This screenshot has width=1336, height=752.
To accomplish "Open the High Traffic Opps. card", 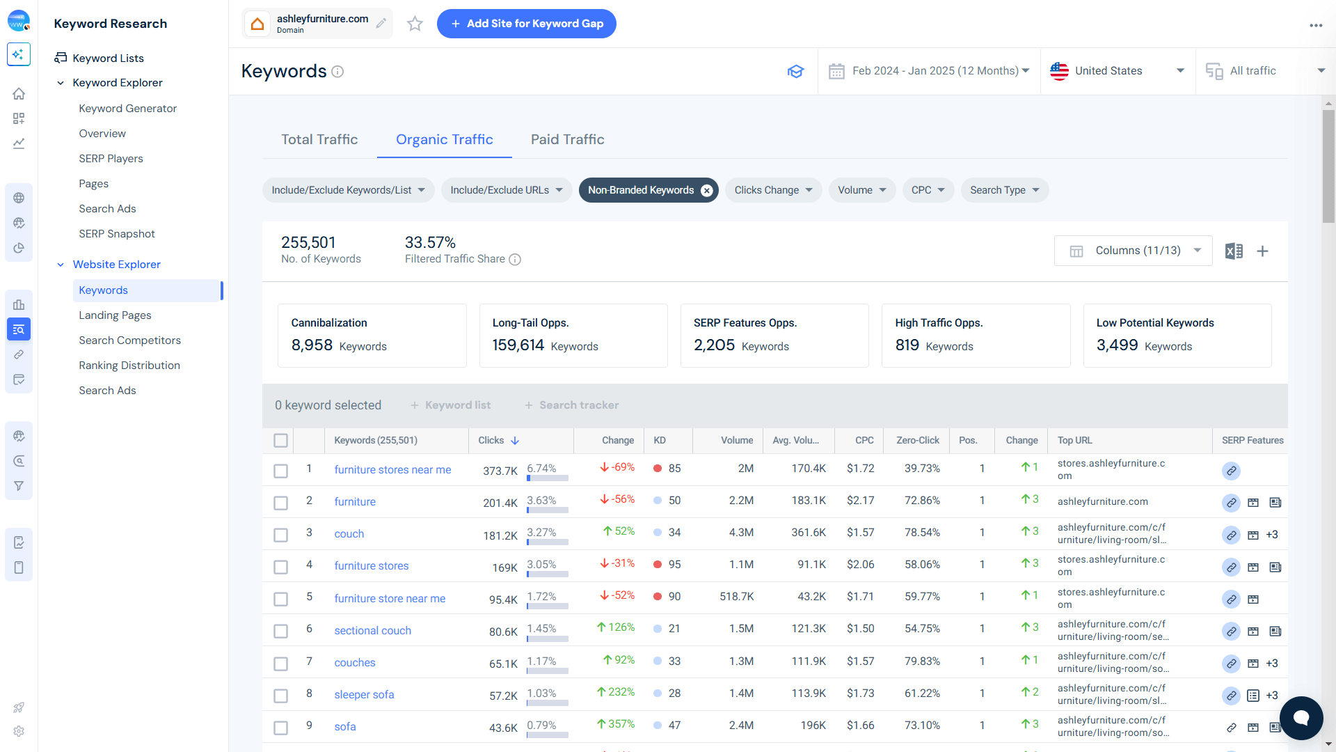I will (976, 336).
